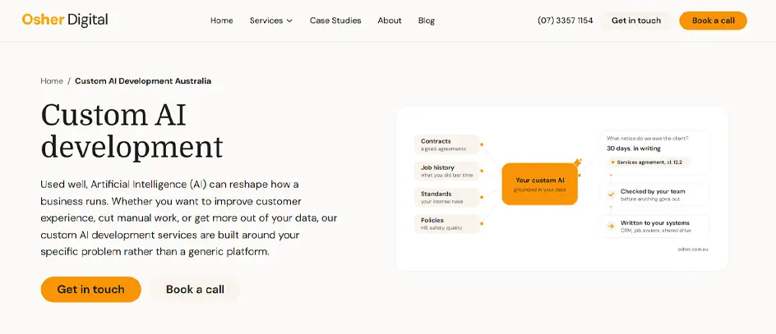Click the 'Services agreement, cl. 12.2' tag

click(649, 162)
